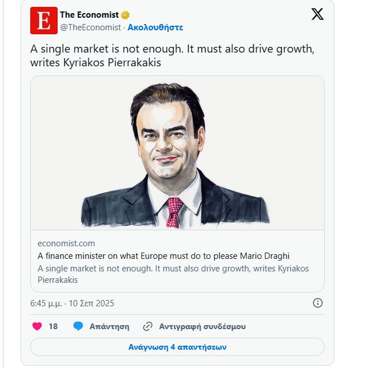Open the tweet info icon
This screenshot has width=392, height=368.
(x=318, y=303)
